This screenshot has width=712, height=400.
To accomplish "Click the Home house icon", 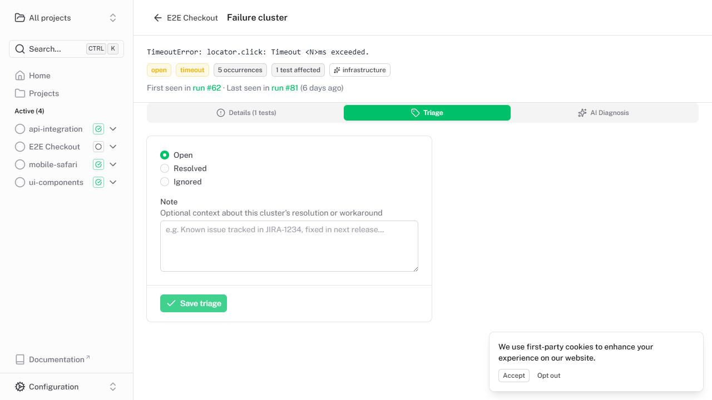I will pyautogui.click(x=20, y=76).
